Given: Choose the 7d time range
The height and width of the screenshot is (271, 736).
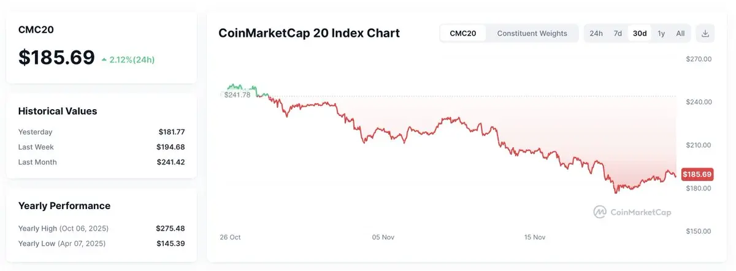Looking at the screenshot, I should [x=618, y=33].
